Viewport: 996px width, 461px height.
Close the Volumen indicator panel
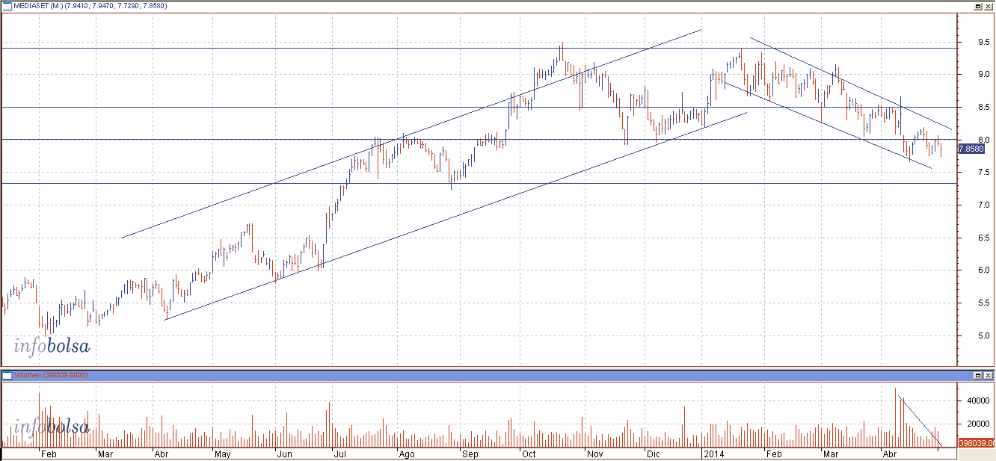(x=989, y=374)
